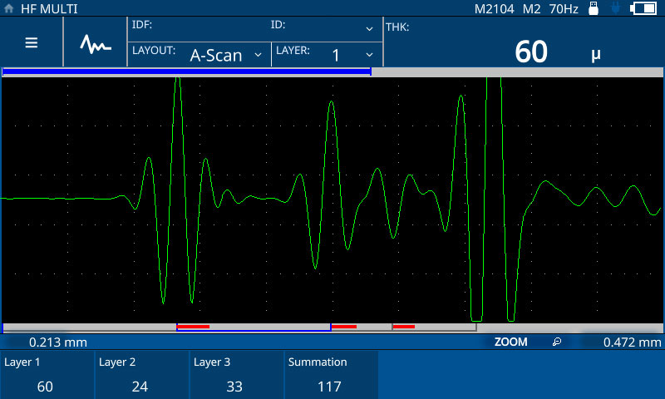
Task: Click the first red gate marker
Action: (x=193, y=327)
